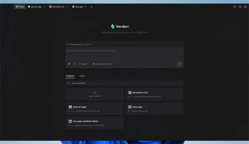Click the my-app-verdent-deck folder path text
This screenshot has width=249, height=144.
[x=88, y=125]
